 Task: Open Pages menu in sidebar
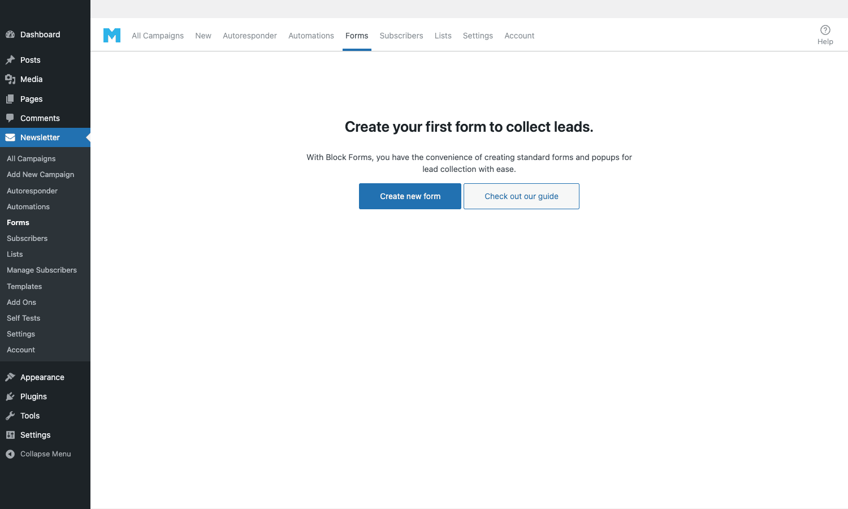click(45, 99)
